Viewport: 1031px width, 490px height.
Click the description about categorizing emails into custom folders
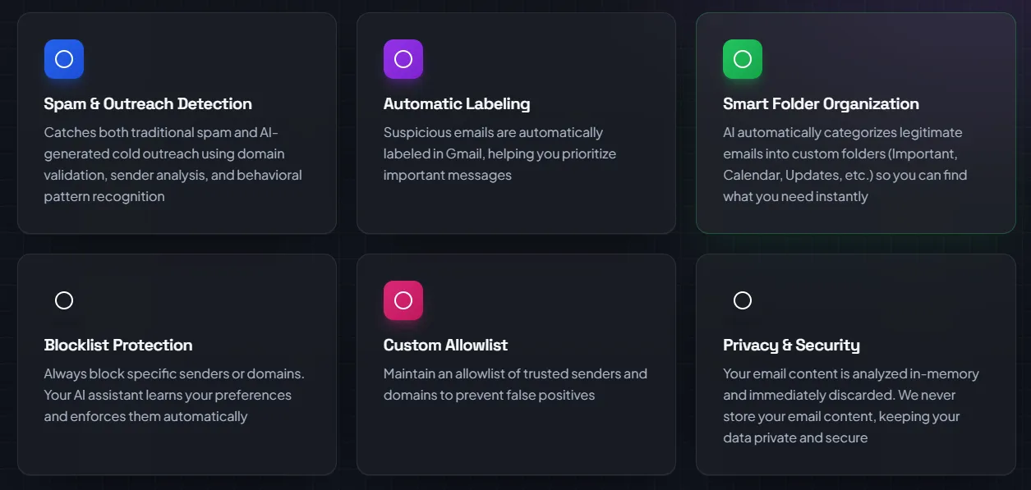point(845,164)
